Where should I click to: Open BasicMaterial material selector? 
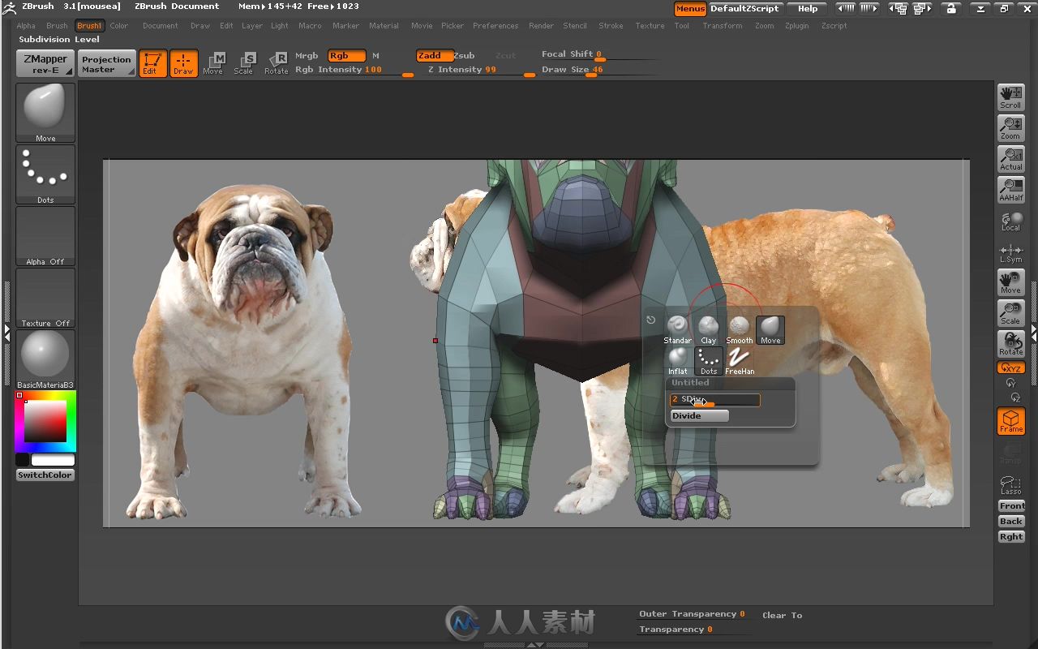tap(45, 359)
